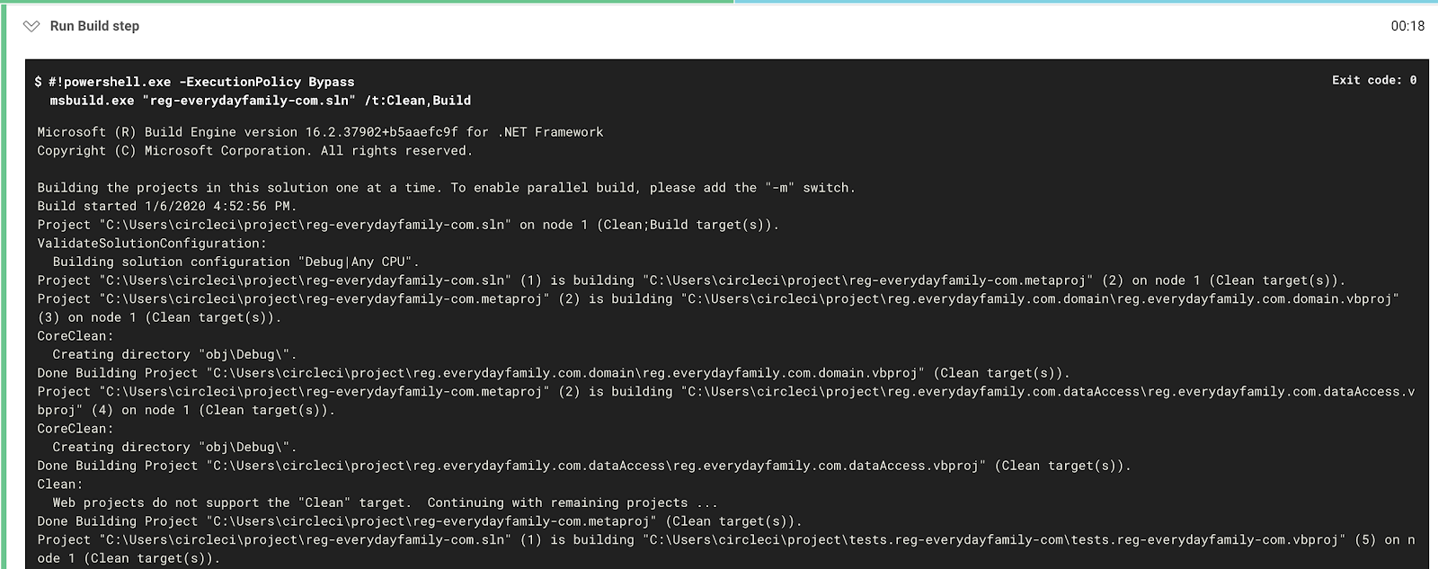Click the "Run Build step" title
This screenshot has height=569, width=1438.
[x=94, y=26]
